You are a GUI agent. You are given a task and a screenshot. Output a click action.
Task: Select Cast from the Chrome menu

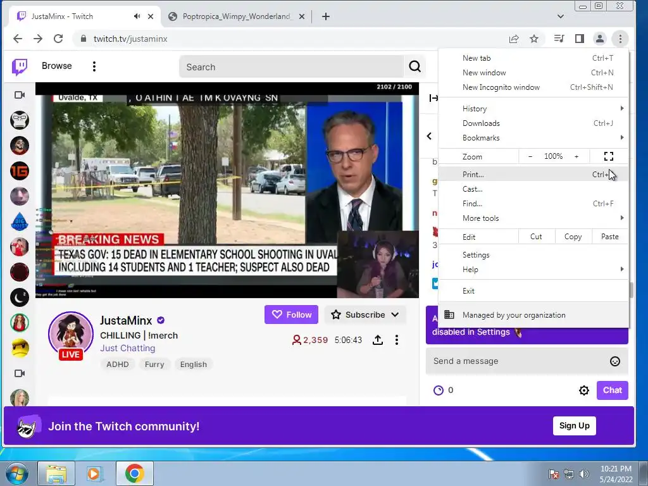tap(533, 189)
